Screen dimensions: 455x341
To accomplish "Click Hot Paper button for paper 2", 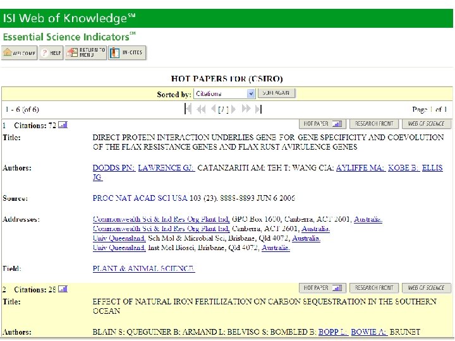I will tap(323, 288).
